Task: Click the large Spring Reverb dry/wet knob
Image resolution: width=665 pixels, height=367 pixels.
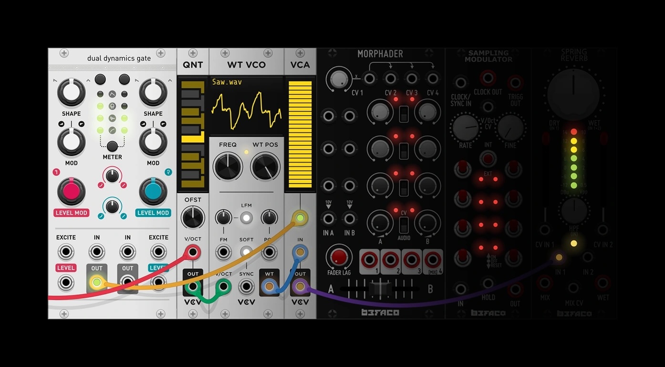Action: (x=573, y=93)
